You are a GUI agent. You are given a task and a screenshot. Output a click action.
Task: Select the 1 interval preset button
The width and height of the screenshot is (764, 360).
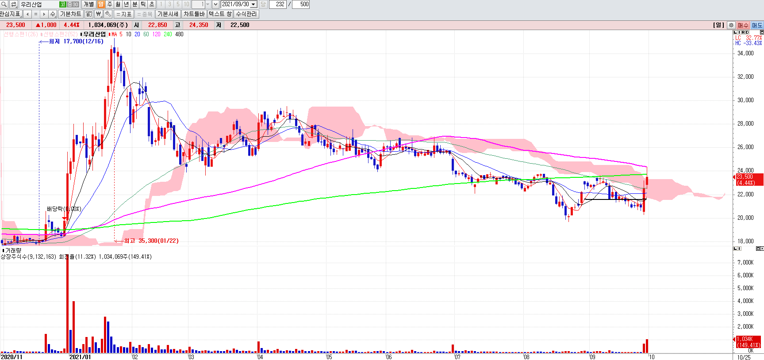(161, 4)
